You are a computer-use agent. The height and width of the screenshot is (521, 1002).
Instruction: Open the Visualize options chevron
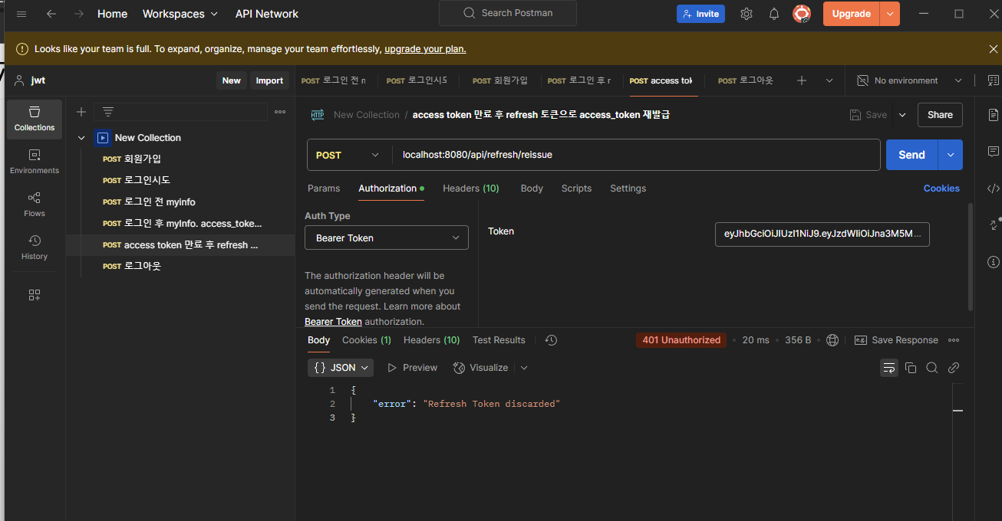click(524, 368)
